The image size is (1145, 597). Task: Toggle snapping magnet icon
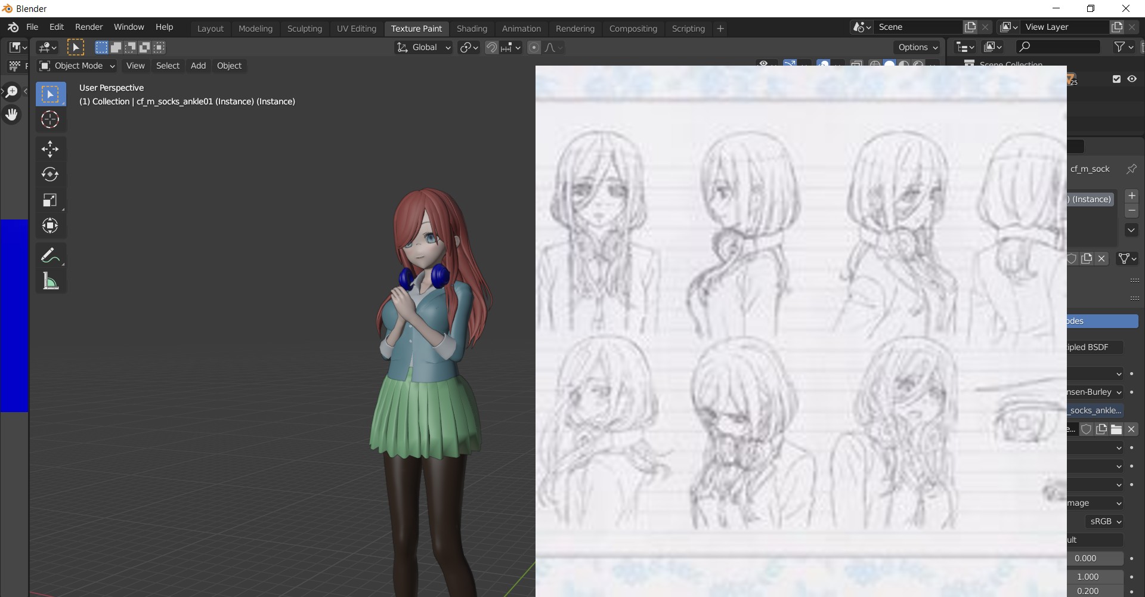click(x=491, y=47)
